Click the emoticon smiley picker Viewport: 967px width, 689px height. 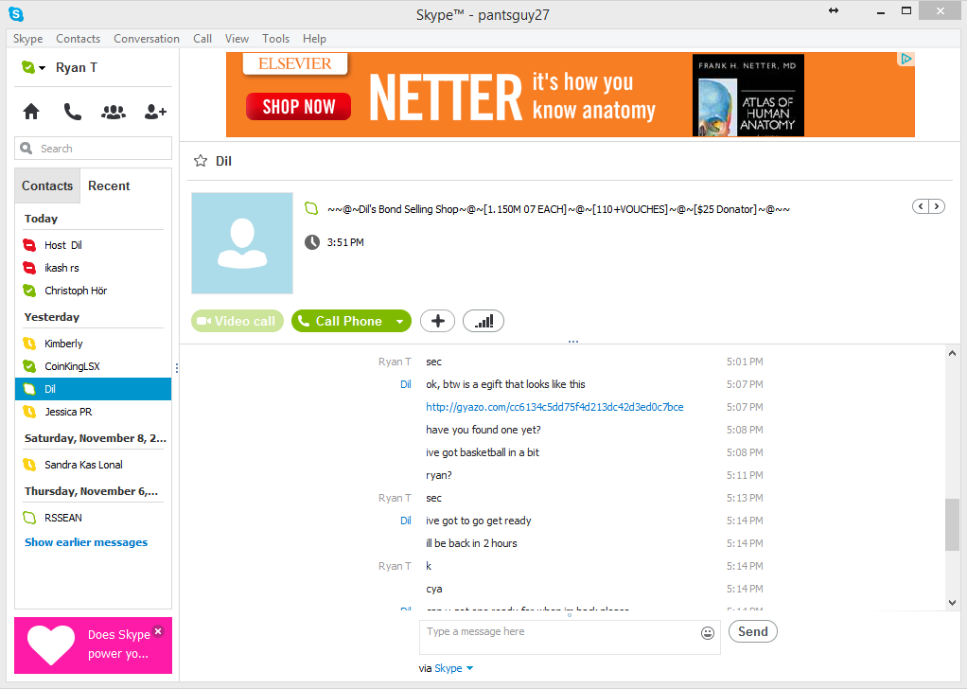click(708, 633)
